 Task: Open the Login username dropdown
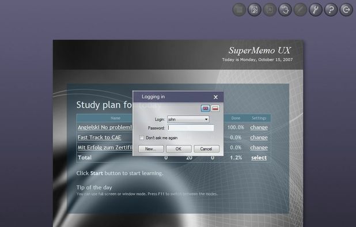click(188, 119)
